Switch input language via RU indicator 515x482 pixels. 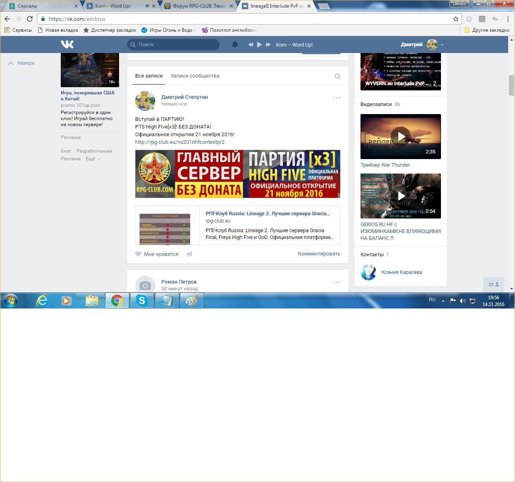[x=432, y=300]
